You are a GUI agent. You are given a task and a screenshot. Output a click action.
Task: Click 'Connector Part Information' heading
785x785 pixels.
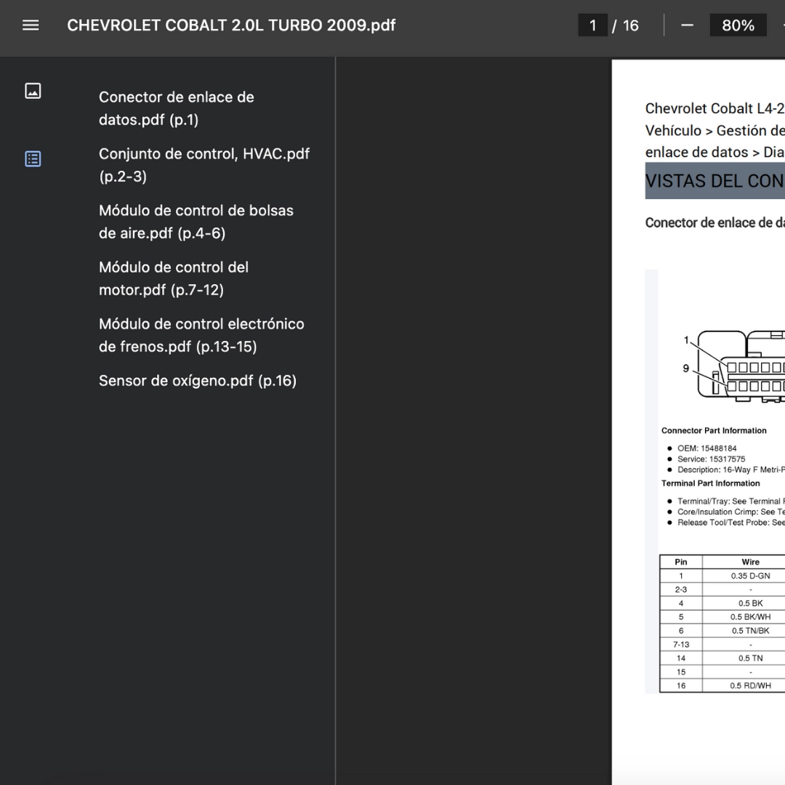pos(714,430)
